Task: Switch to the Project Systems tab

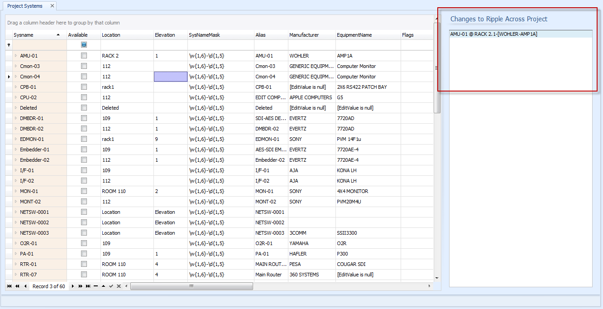Action: (25, 6)
